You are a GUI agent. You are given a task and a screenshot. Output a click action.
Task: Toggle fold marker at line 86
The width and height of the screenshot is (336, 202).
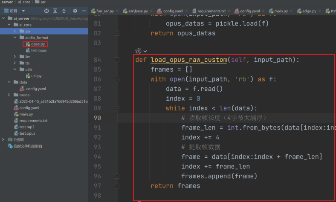point(117,79)
